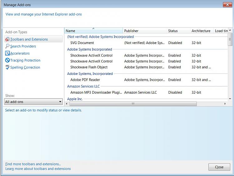Select the Shockwave Flash Object add-on
Screen dimensions: 234x176
(x=146, y=67)
